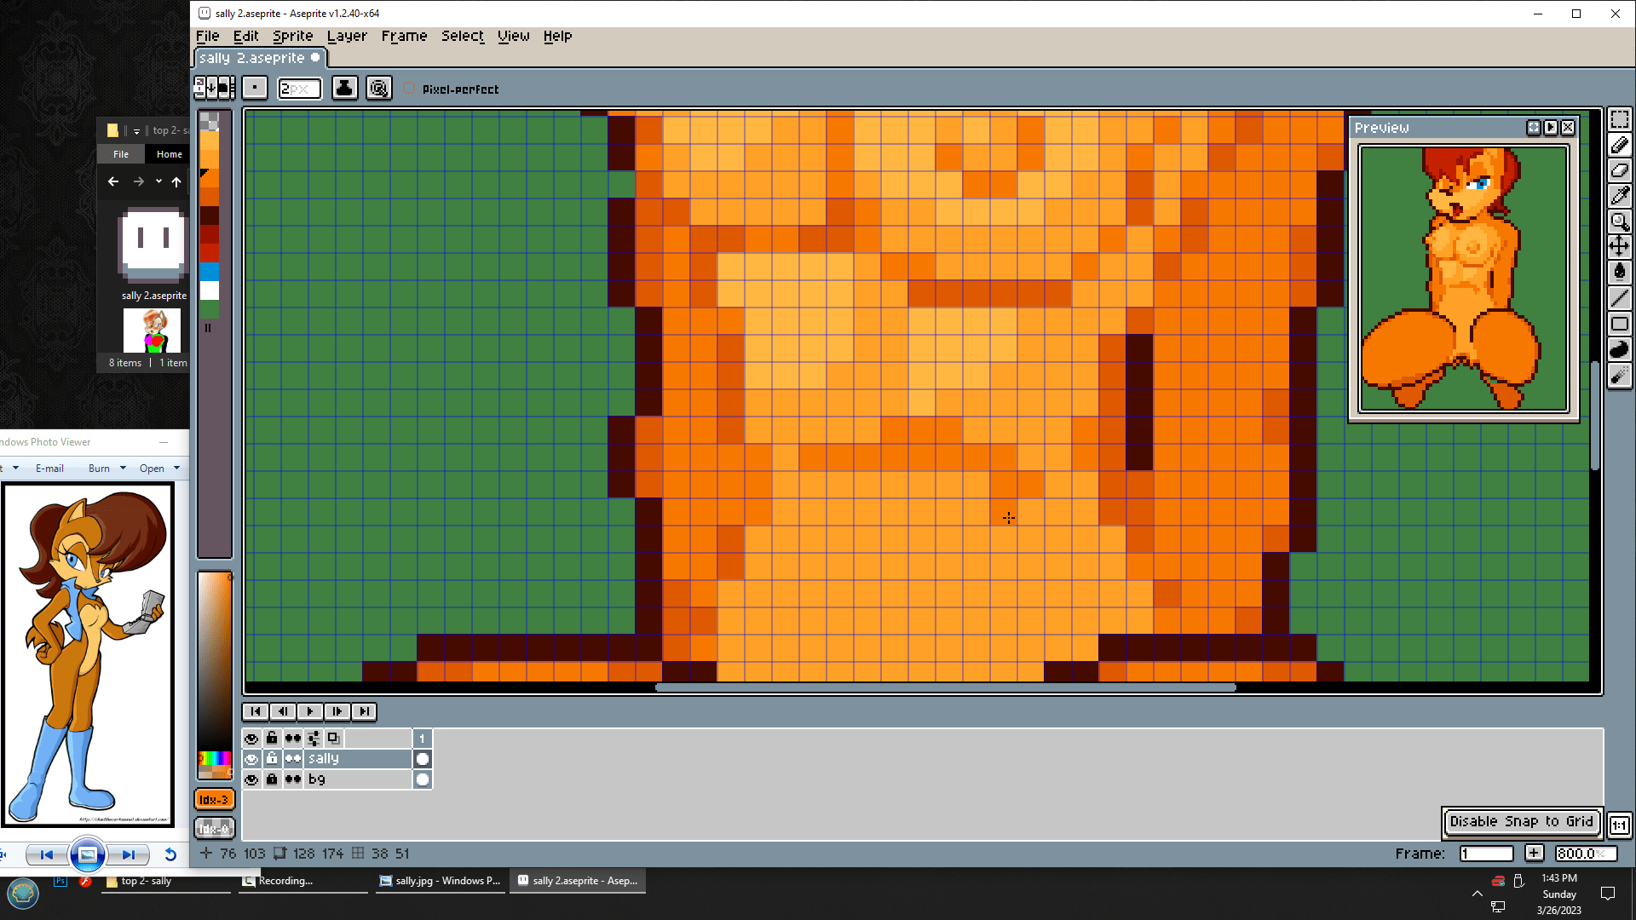Select the Zoom magnifier tool
1636x920 pixels.
1619,221
